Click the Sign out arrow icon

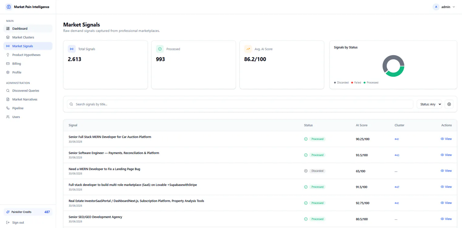(8, 223)
